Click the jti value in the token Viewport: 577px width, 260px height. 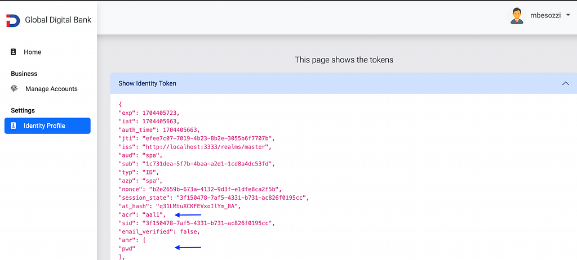208,138
